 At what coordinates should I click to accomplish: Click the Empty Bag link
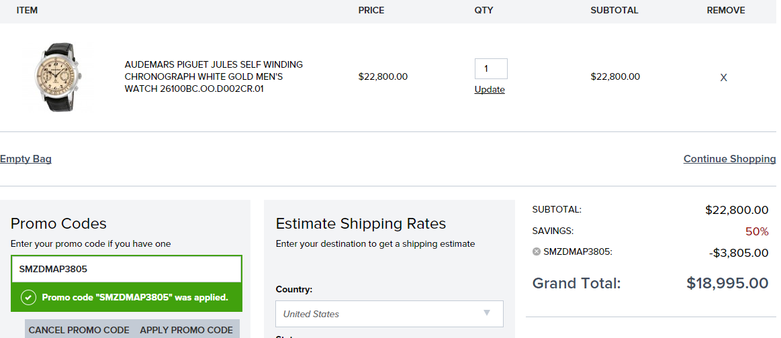coord(26,159)
